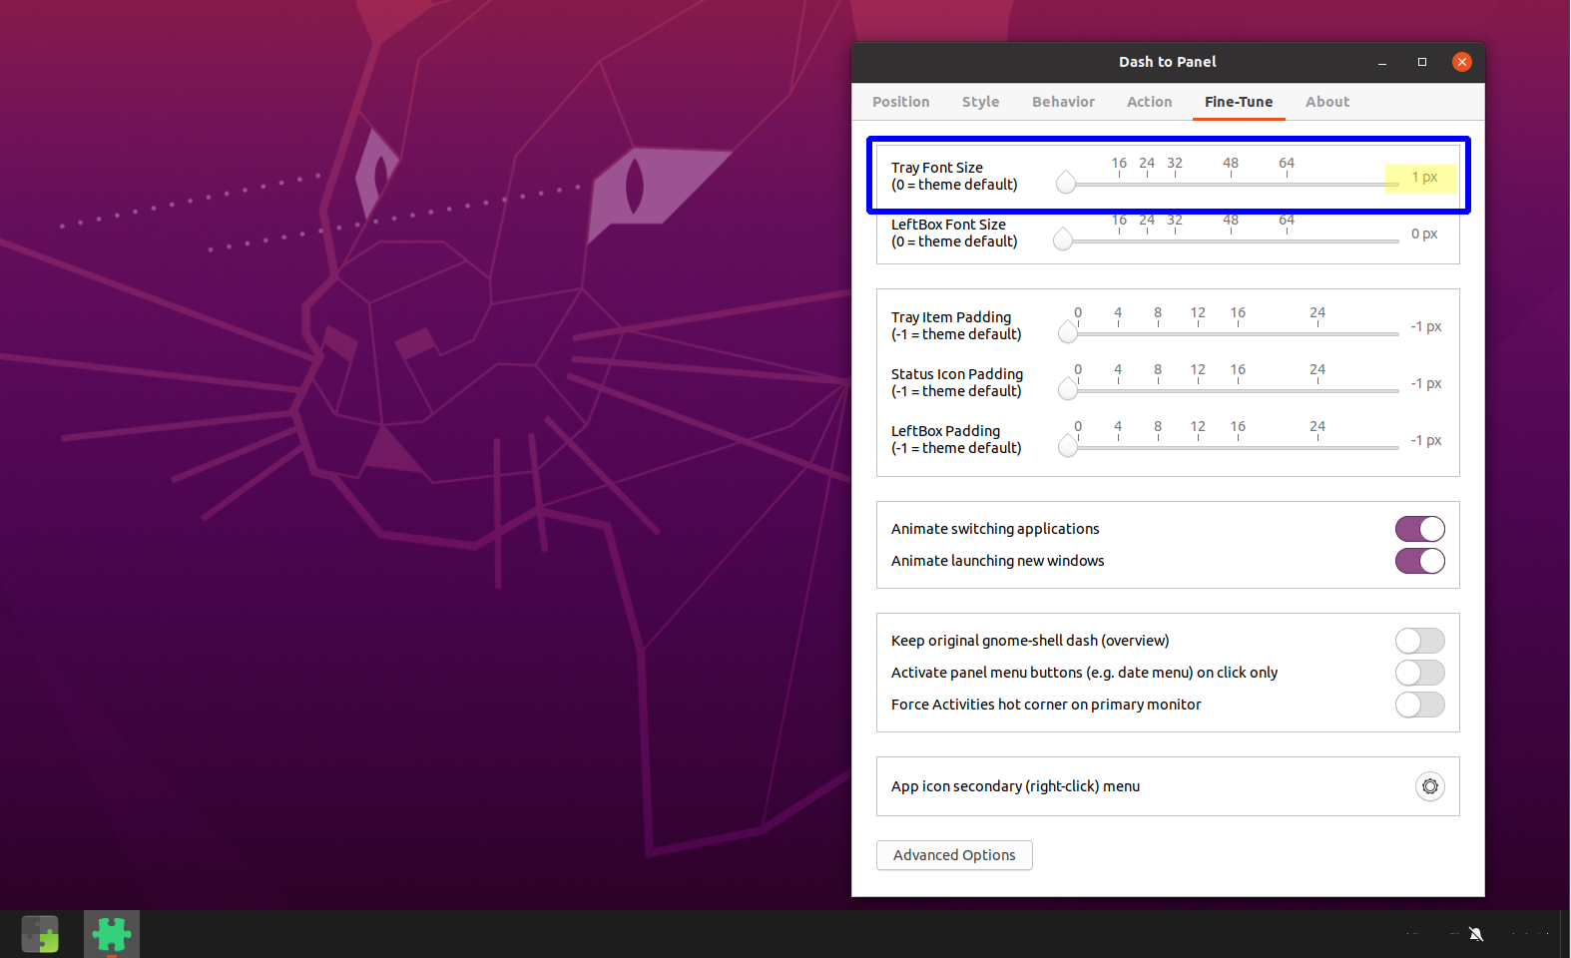
Task: Click the 'Tray Item Padding' label
Action: [x=951, y=317]
